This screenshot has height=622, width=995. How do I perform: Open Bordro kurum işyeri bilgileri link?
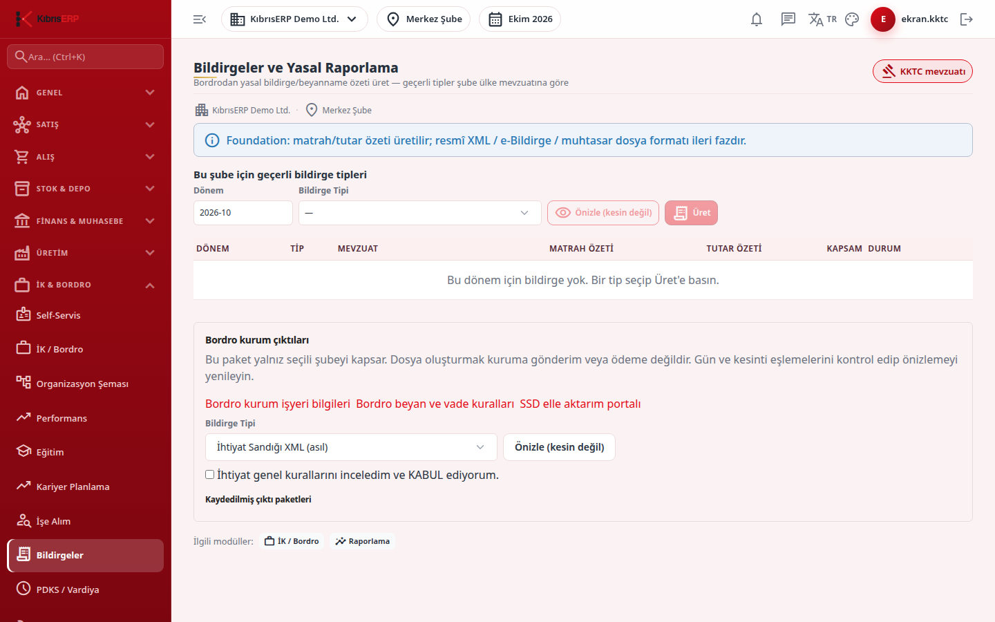[278, 404]
